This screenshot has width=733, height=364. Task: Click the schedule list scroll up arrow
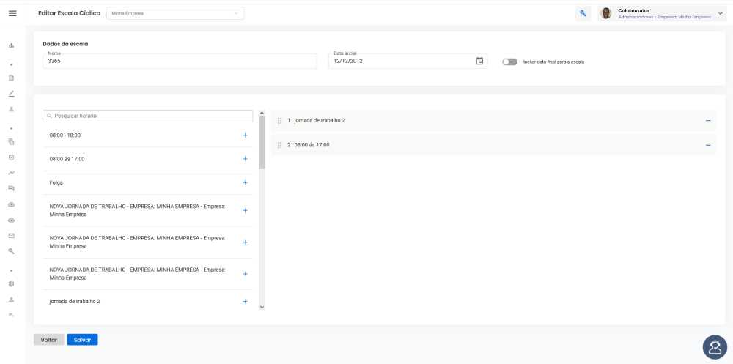[x=262, y=113]
